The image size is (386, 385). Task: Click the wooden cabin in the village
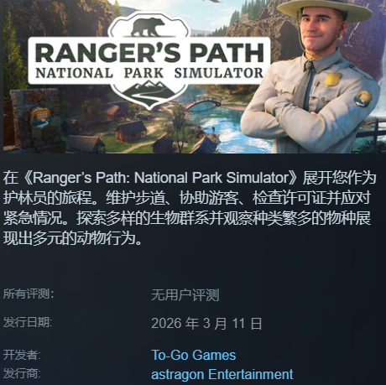tap(131, 131)
